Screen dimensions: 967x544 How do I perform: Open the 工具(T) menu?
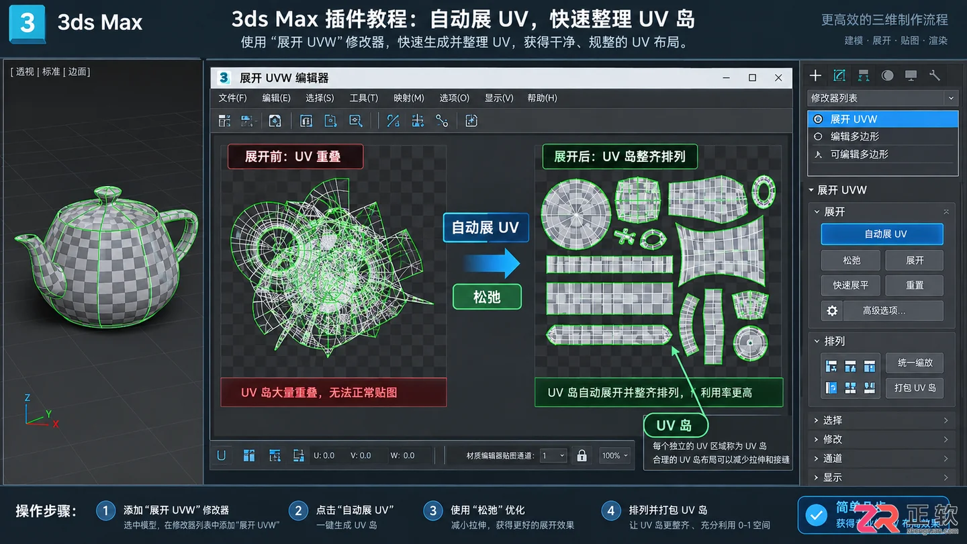(363, 98)
